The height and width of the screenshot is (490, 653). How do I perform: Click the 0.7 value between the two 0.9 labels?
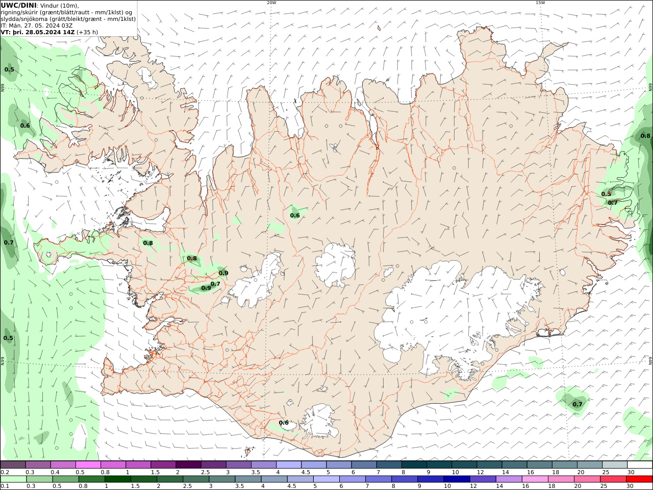[x=215, y=284]
